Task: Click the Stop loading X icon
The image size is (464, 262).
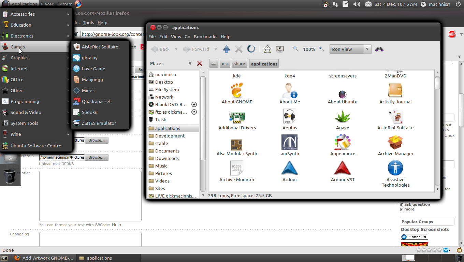Action: click(239, 49)
